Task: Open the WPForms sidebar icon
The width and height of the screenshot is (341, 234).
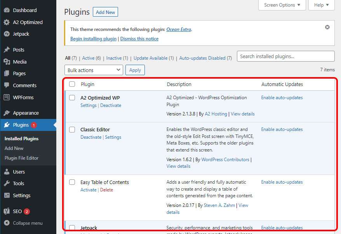Action: (x=7, y=97)
